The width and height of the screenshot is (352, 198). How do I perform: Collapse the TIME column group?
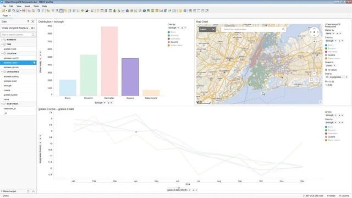(x=2, y=44)
